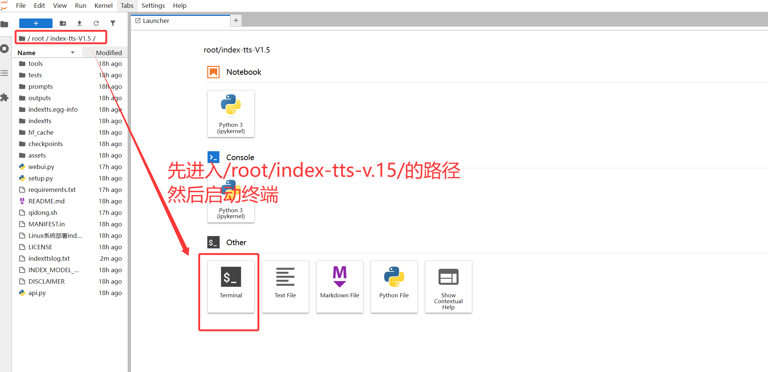Navigate to root in the breadcrumb path
The image size is (768, 372).
[x=38, y=38]
